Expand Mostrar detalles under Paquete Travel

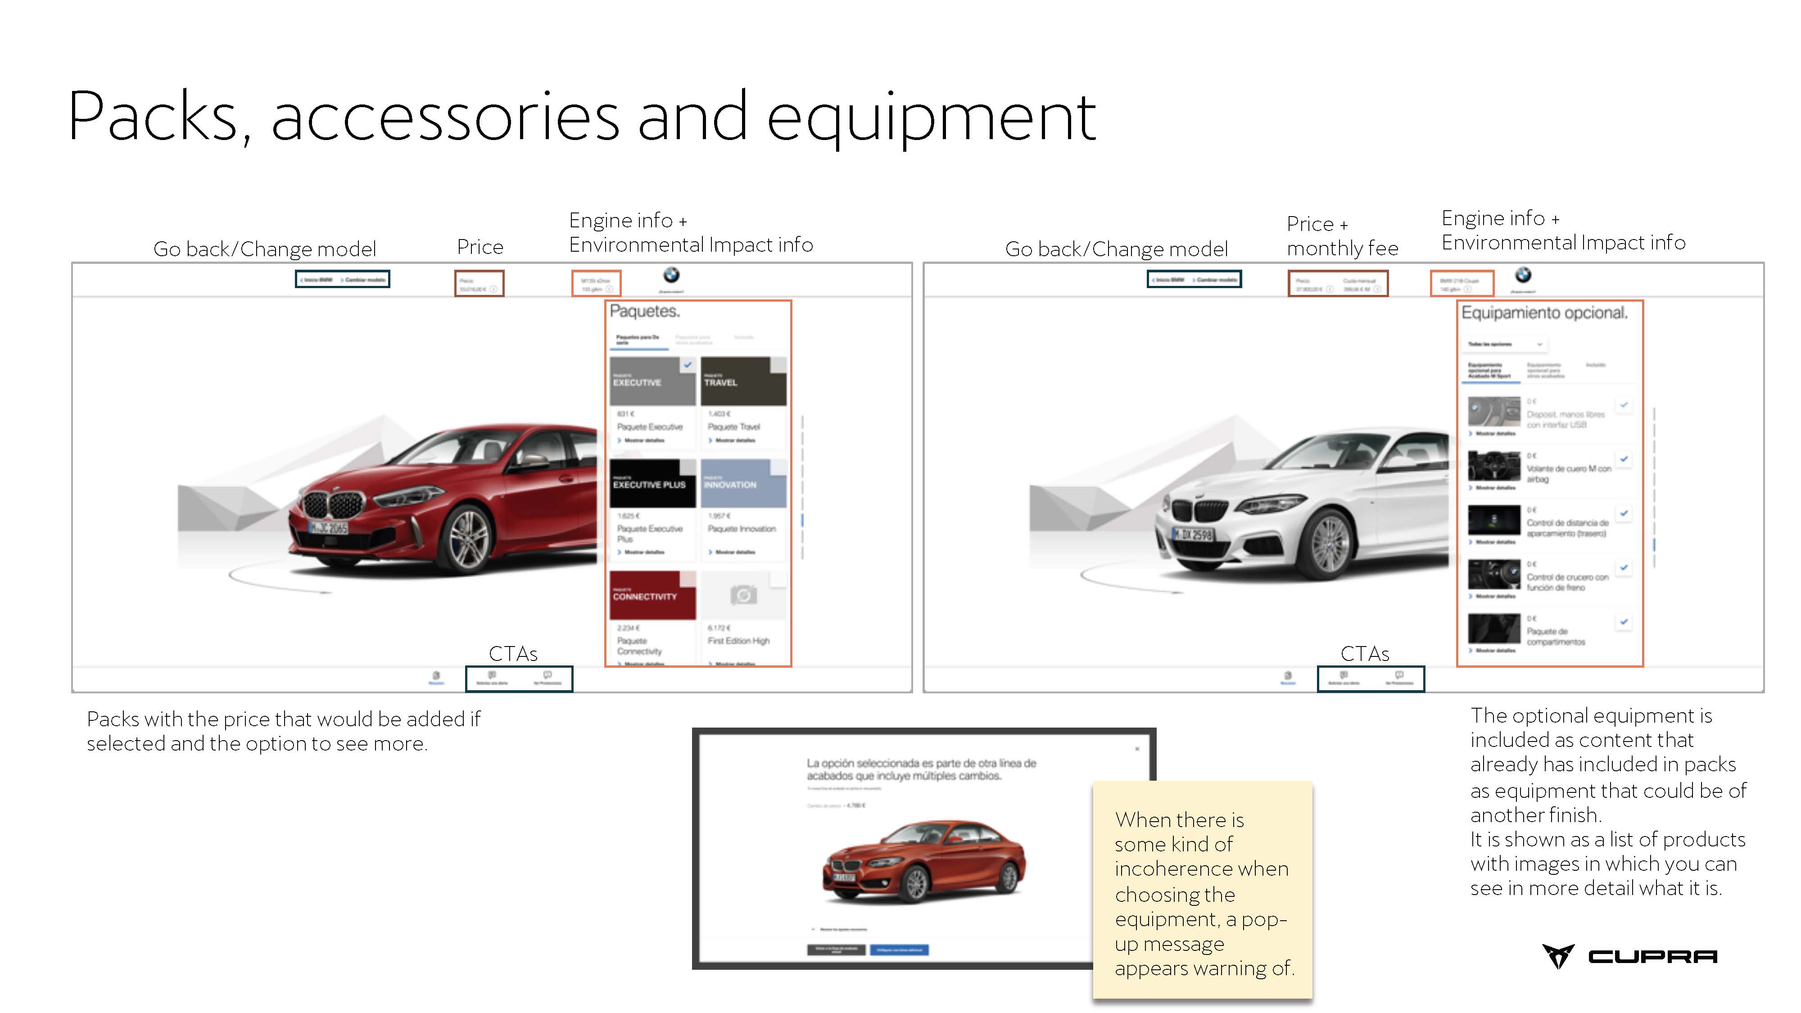[x=731, y=440]
